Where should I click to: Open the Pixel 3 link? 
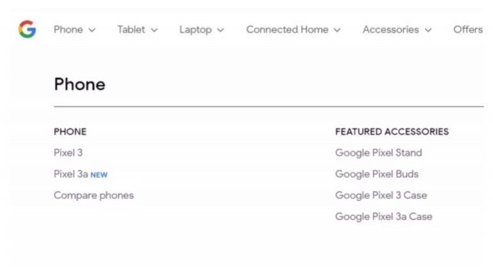pyautogui.click(x=68, y=153)
